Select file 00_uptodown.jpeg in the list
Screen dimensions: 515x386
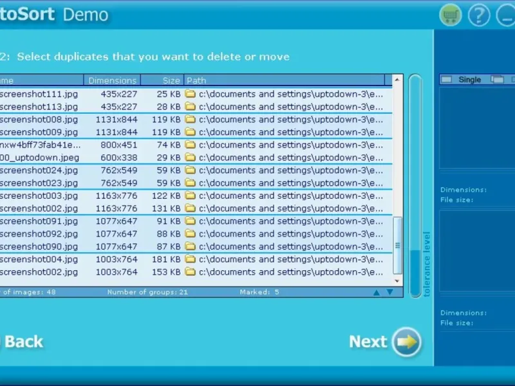[x=39, y=158]
